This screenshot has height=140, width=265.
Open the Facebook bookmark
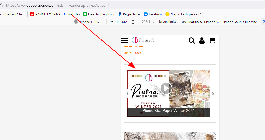pos(153,14)
